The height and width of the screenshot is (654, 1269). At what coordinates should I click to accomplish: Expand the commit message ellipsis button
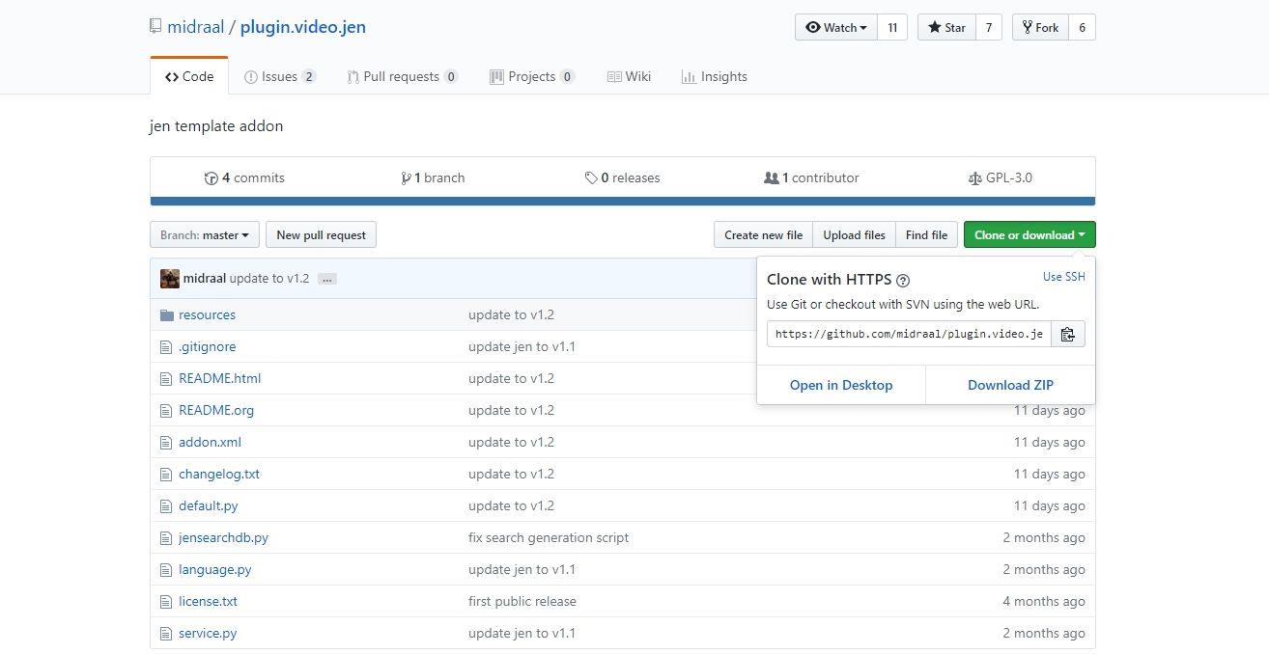[x=327, y=279]
